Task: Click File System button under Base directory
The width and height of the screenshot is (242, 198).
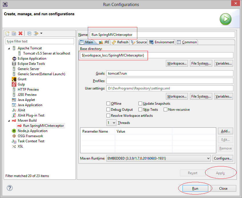Action: 201,63
